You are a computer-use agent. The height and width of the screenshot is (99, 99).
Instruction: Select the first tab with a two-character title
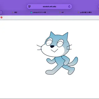pyautogui.click(x=15, y=12)
